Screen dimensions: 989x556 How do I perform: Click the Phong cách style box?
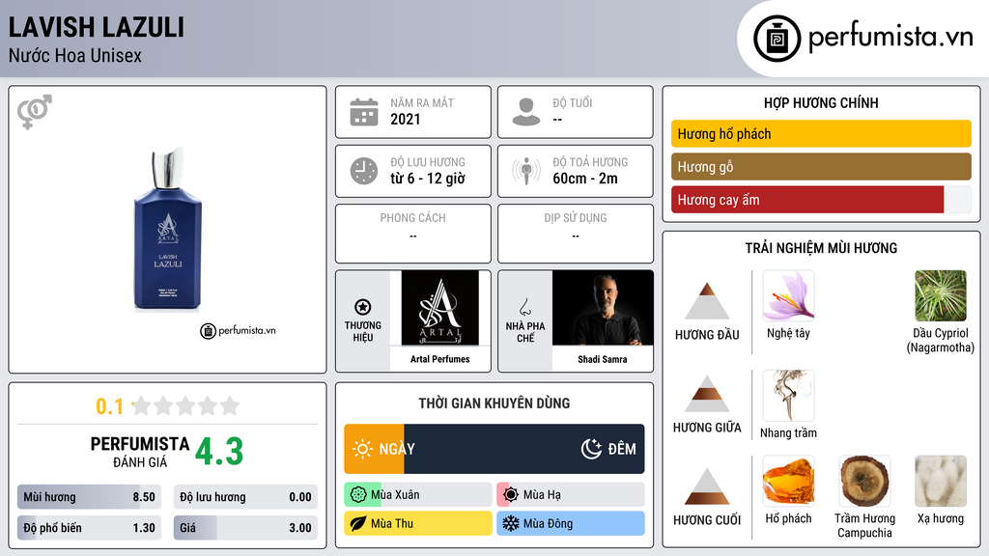(413, 234)
